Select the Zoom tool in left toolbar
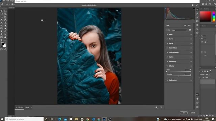This screenshot has height=121, width=216. click(1, 40)
